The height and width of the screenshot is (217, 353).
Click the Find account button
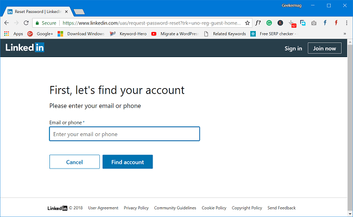point(128,162)
